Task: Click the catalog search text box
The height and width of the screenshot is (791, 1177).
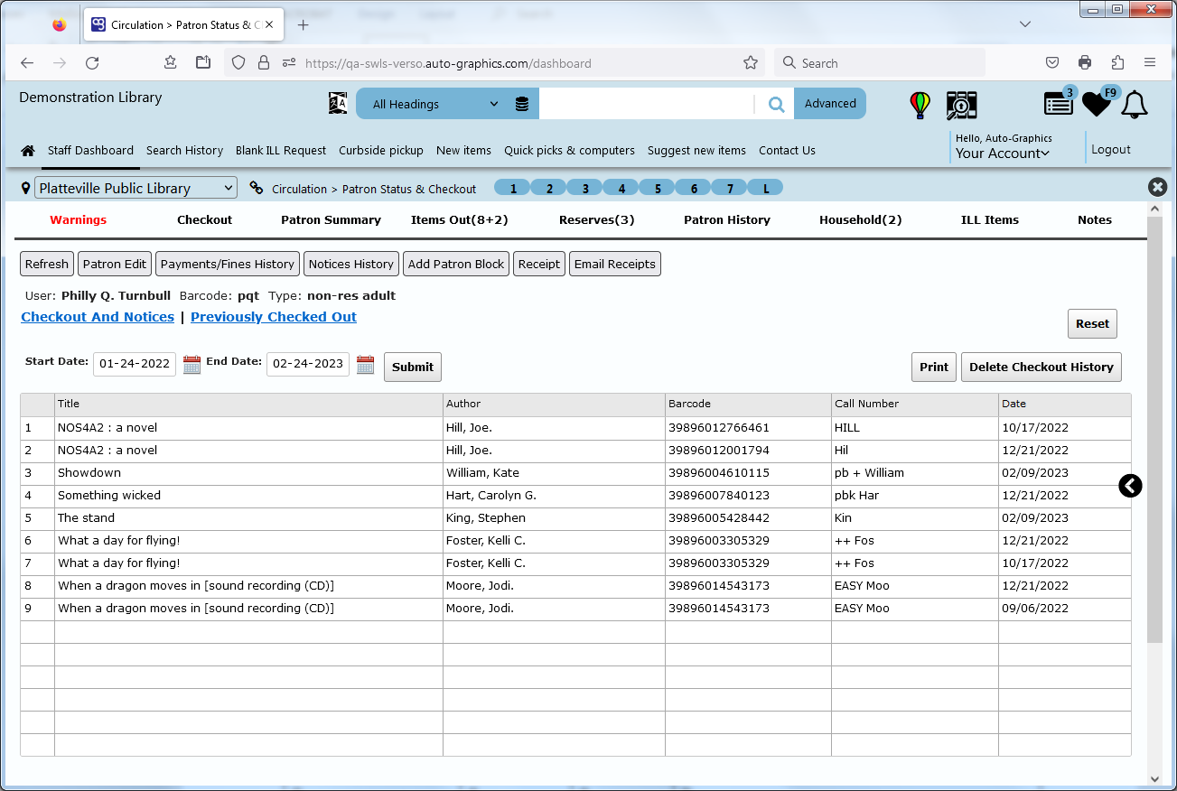Action: (x=646, y=104)
